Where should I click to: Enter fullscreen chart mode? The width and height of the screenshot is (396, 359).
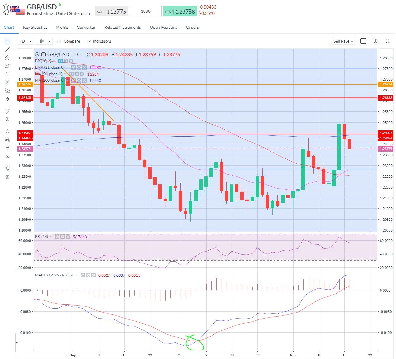click(x=388, y=41)
